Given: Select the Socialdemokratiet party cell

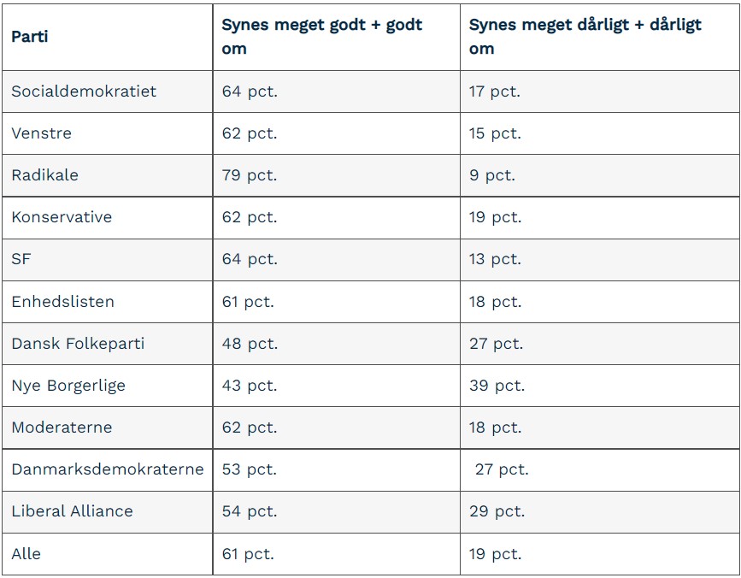Looking at the screenshot, I should point(84,91).
